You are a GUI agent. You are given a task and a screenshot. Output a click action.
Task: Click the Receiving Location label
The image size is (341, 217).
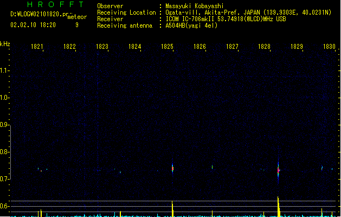click(126, 12)
